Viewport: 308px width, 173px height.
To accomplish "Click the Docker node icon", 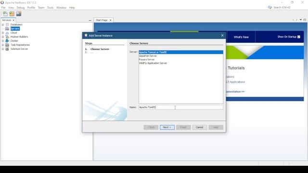I will [x=7, y=41].
